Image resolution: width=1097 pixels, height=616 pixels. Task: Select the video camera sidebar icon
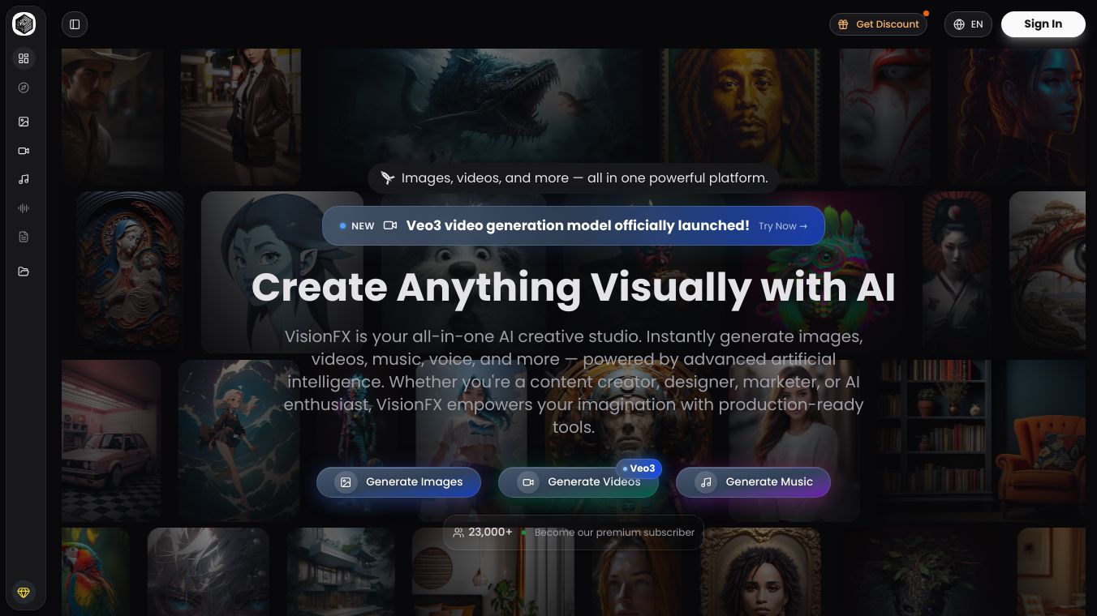click(x=24, y=151)
